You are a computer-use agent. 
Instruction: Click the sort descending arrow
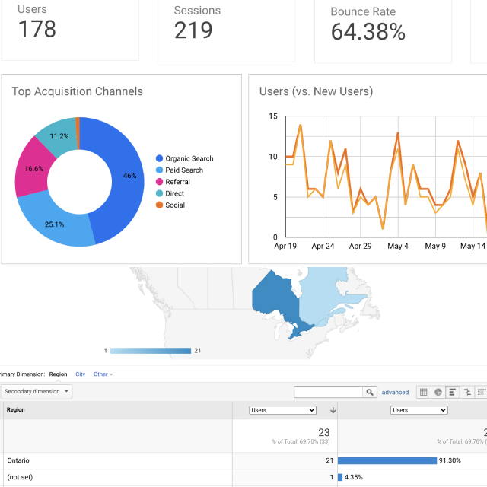pyautogui.click(x=333, y=410)
